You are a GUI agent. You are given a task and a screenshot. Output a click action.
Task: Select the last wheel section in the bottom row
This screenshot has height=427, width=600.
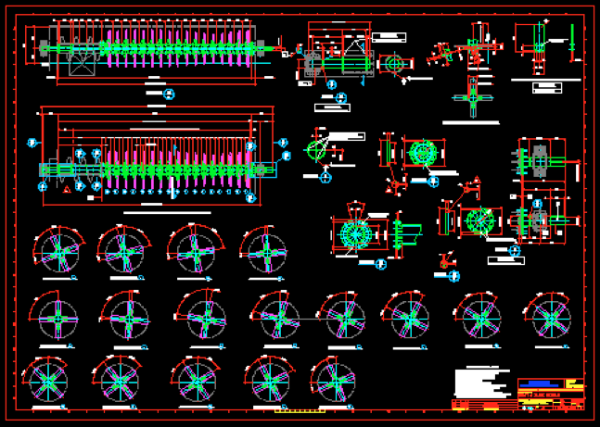tap(333, 380)
